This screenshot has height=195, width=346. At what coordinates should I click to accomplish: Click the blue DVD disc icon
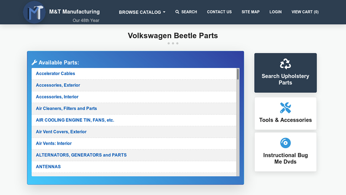pyautogui.click(x=285, y=143)
